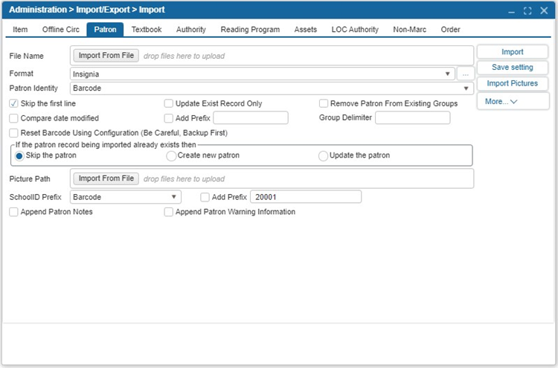This screenshot has height=368, width=558.
Task: Check Remove Patron From Existing Groups
Action: (324, 103)
